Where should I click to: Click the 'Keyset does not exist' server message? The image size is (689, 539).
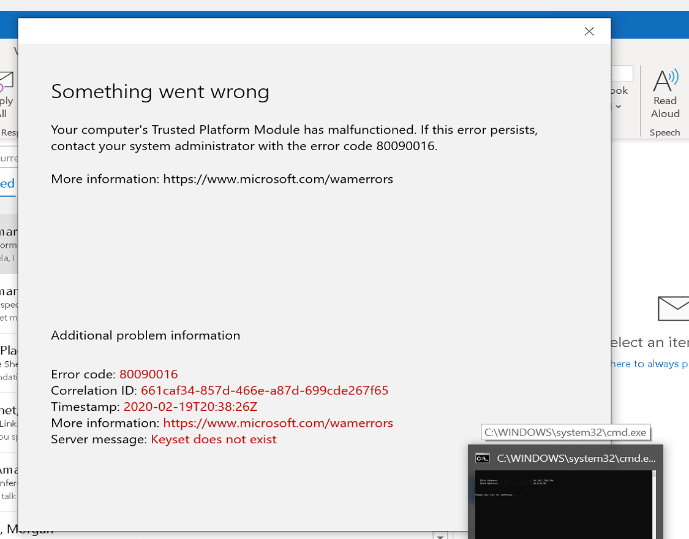pos(213,439)
